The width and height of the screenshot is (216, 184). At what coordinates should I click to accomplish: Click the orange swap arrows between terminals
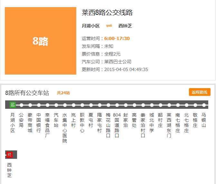109,26
